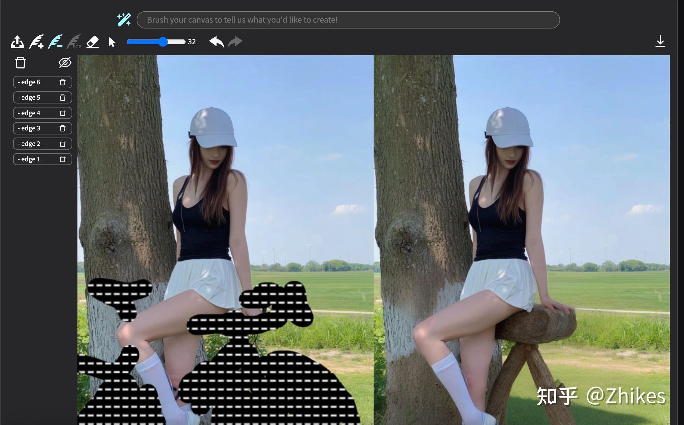Select the remove edge brush tool
Screen dimensions: 684x425
pyautogui.click(x=55, y=42)
